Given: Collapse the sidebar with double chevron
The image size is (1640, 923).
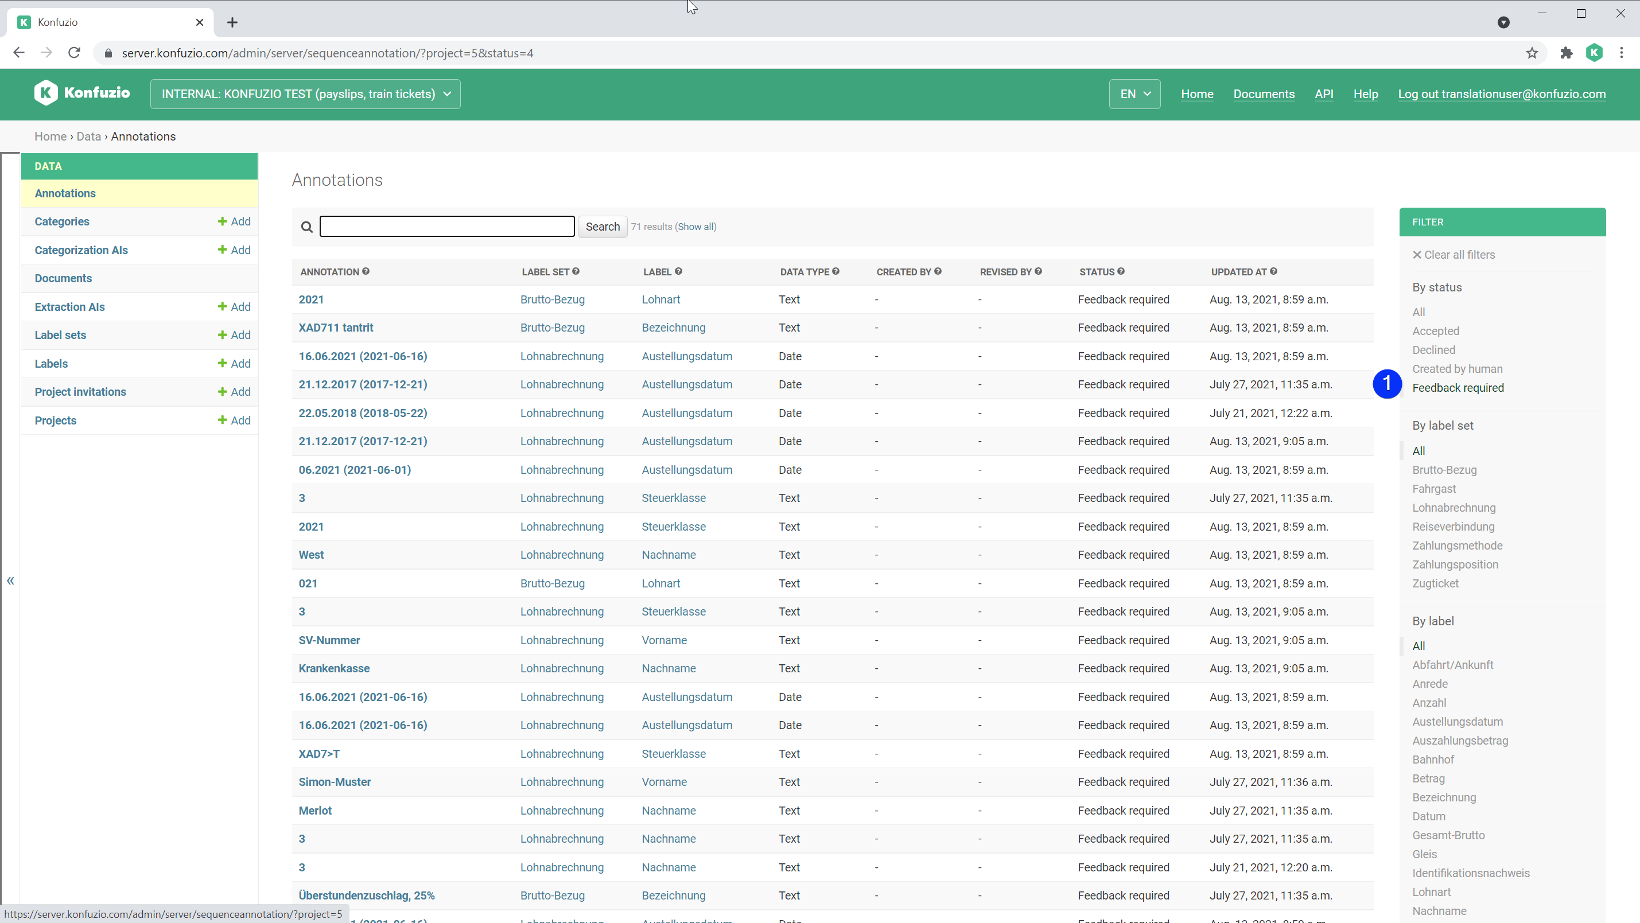Looking at the screenshot, I should click(10, 581).
